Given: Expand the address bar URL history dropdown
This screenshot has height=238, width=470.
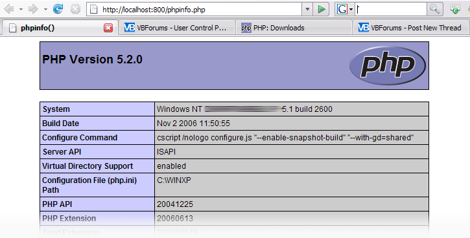Looking at the screenshot, I should point(307,10).
